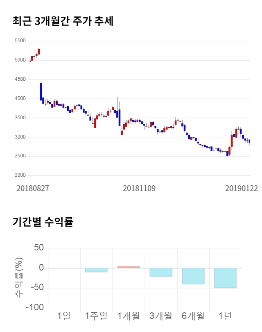Click the 20180827 start date label
This screenshot has height=332, width=262.
click(x=33, y=188)
